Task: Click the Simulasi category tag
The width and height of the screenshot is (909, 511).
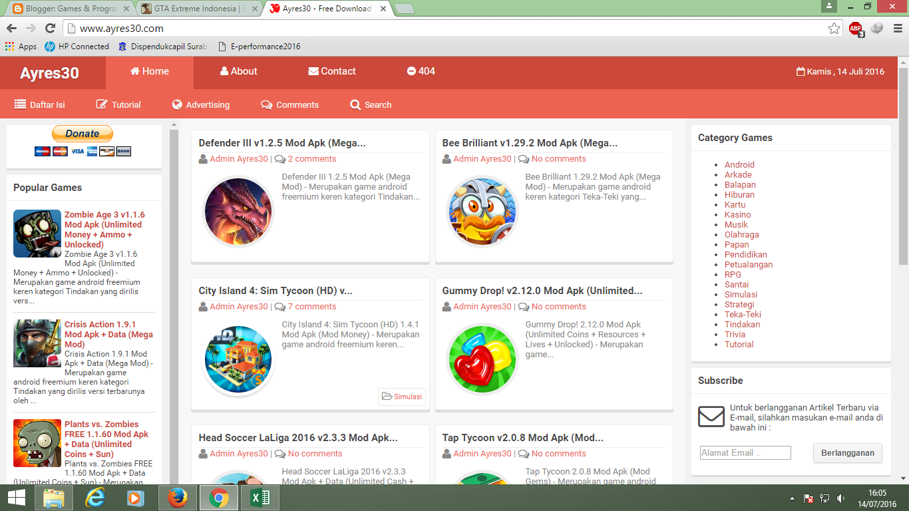Action: coord(402,397)
